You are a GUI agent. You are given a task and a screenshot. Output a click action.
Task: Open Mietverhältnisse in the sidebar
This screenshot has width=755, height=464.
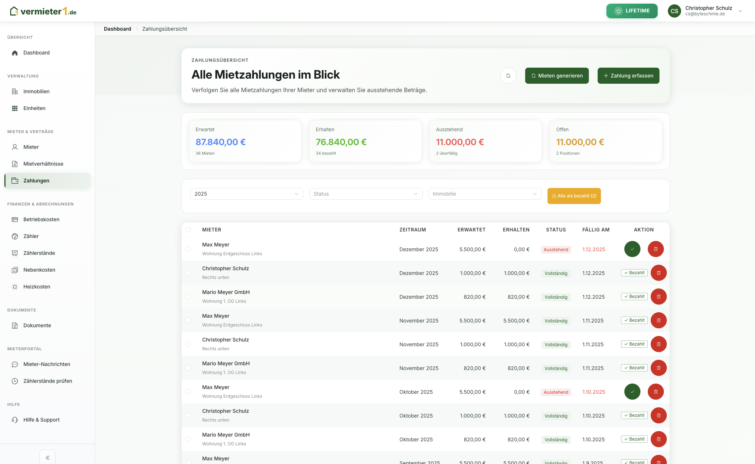click(x=43, y=164)
